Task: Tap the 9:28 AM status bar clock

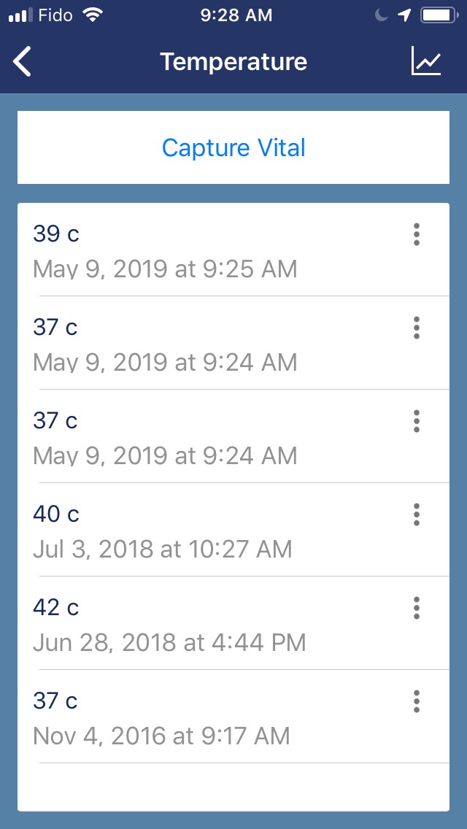Action: pyautogui.click(x=236, y=15)
